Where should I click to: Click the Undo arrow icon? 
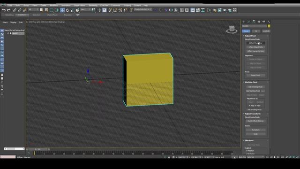pos(4,10)
